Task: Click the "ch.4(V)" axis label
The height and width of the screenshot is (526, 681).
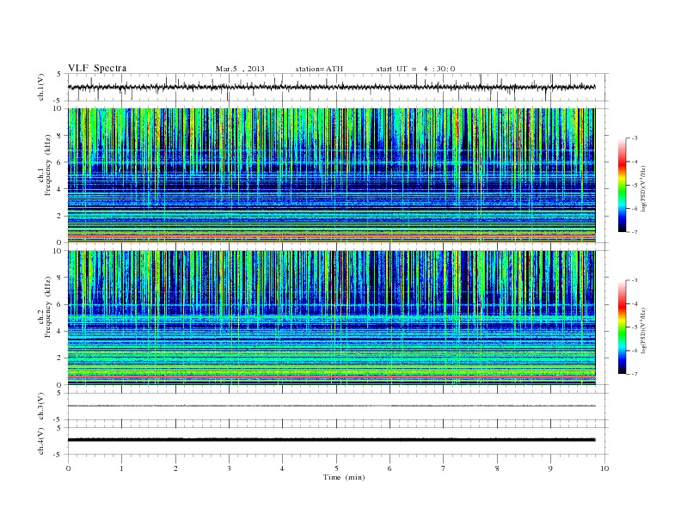Action: pos(41,441)
